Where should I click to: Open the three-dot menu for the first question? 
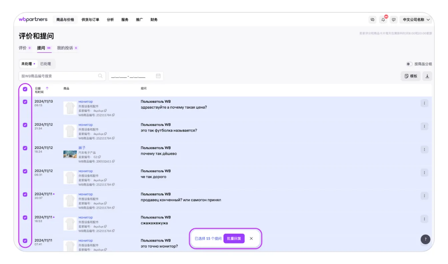click(x=424, y=103)
